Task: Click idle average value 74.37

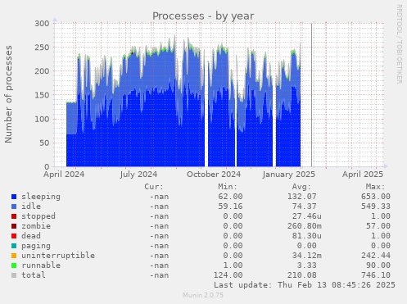Action: click(x=305, y=206)
